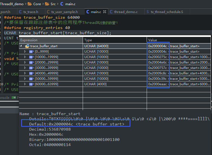
Task: Click the [50000...59999] array icon
Action: pos(31,79)
